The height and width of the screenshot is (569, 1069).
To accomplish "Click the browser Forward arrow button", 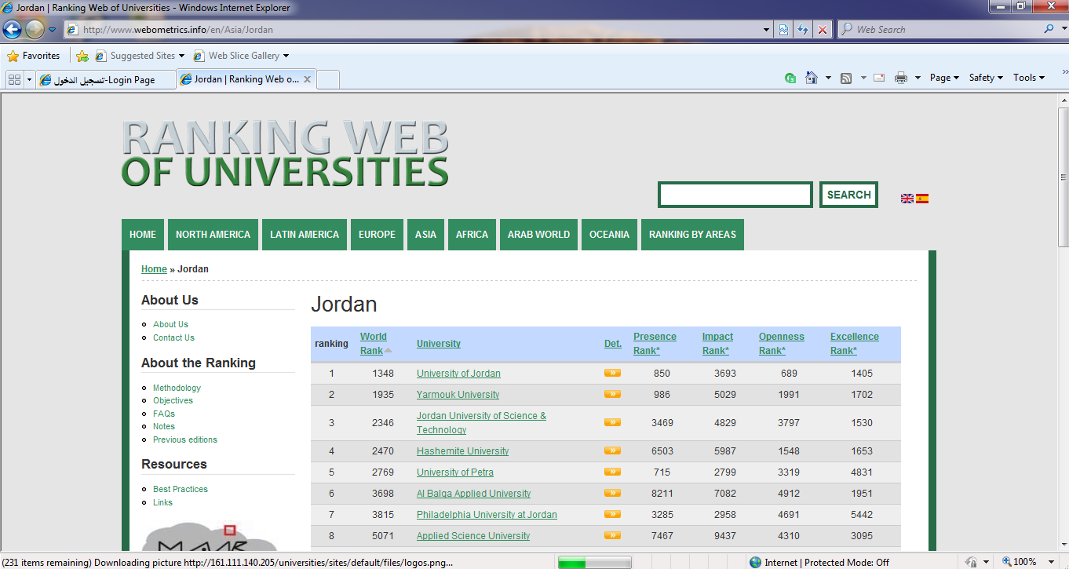I will 35,30.
